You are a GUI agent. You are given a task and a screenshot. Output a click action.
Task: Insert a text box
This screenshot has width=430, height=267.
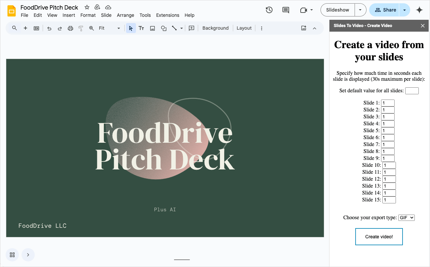(x=141, y=28)
